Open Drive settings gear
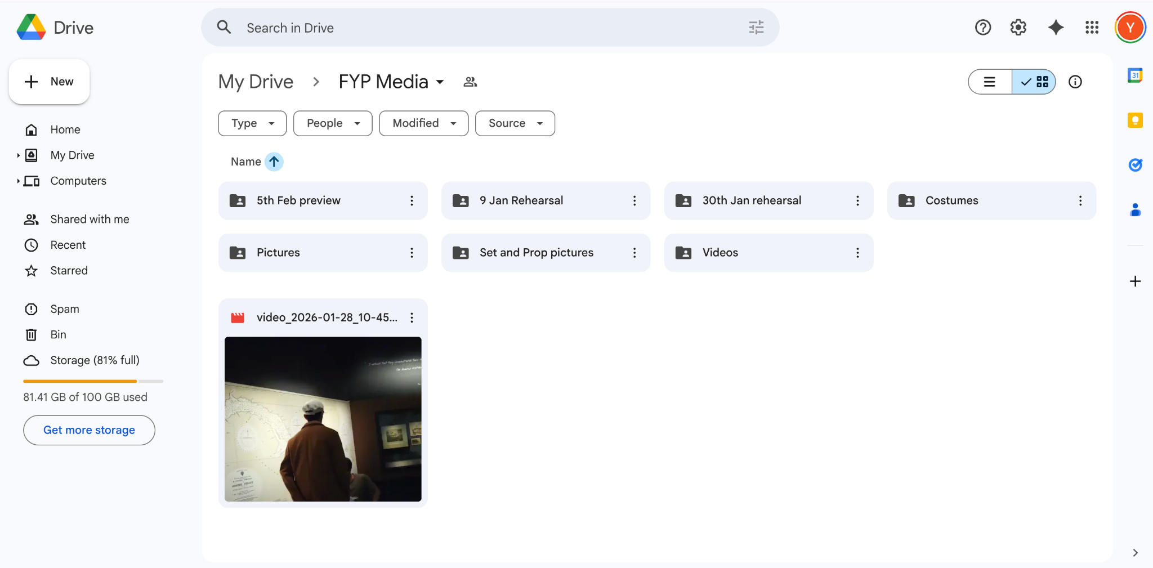The image size is (1153, 568). click(1018, 28)
